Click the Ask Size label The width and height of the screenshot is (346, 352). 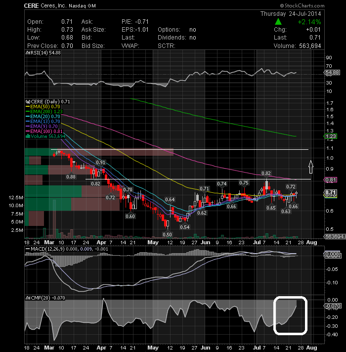pyautogui.click(x=93, y=30)
